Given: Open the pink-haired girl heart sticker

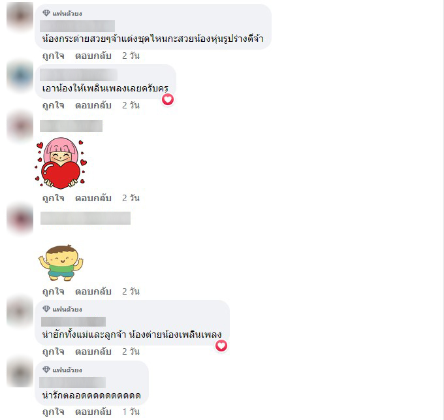Looking at the screenshot, I should pos(61,163).
